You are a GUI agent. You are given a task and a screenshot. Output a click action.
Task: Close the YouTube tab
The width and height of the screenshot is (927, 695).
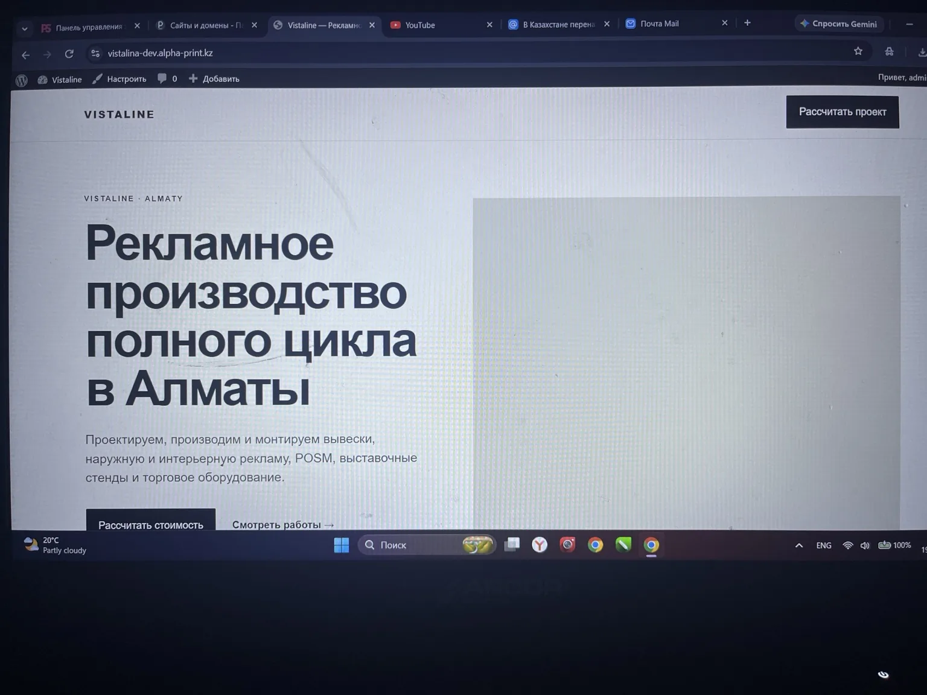(489, 25)
